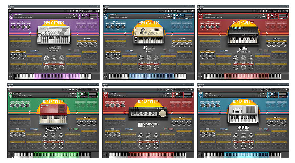Click Pille Grey synth keyboard thumbnail image
Screen dimensions: 295x163
coord(243,114)
